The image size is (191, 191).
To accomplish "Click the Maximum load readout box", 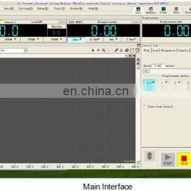I will 57,32.
